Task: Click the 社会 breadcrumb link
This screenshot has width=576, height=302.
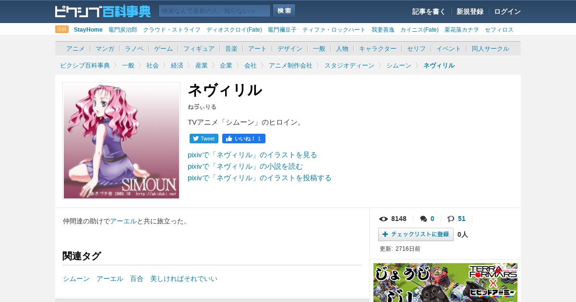Action: [153, 65]
